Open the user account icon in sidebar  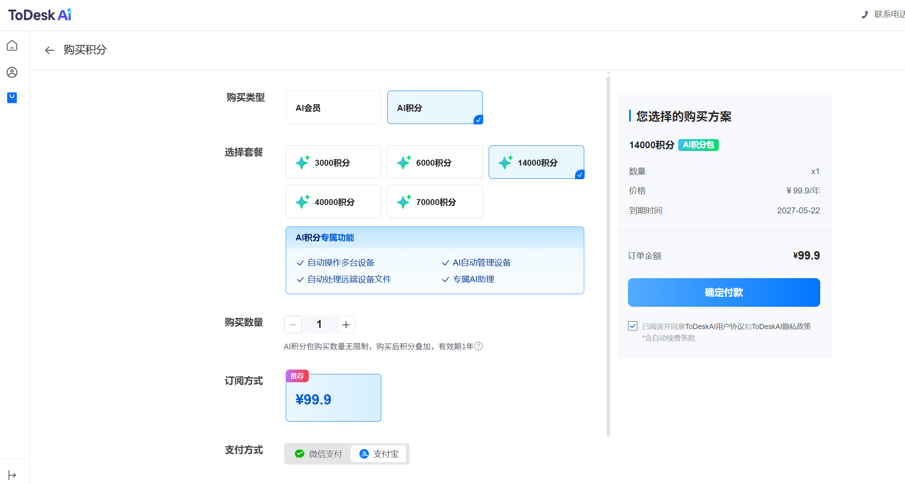pyautogui.click(x=12, y=72)
